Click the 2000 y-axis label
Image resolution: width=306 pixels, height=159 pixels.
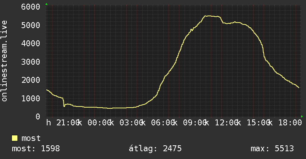tap(31, 80)
